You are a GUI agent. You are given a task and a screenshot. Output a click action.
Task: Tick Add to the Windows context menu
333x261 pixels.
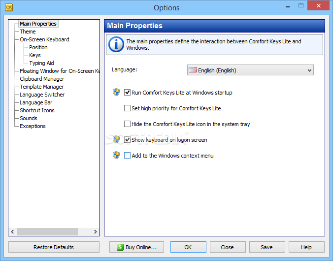(x=127, y=155)
